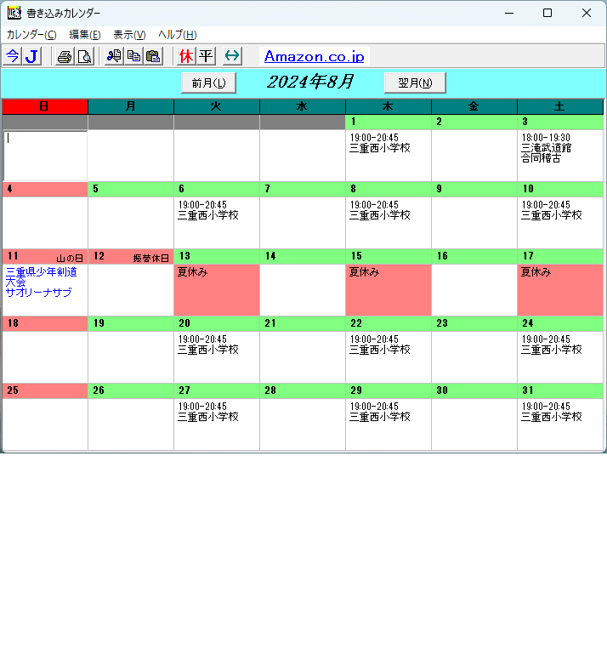Click the 今 (today) toolbar icon
This screenshot has height=661, width=607.
point(12,56)
